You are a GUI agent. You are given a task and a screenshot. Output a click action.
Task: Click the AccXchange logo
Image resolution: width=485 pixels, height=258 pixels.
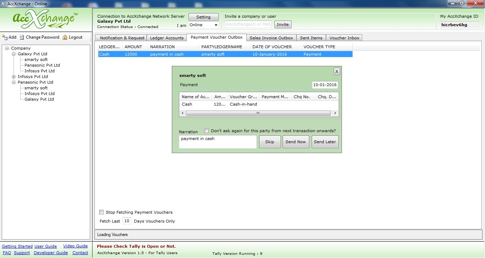[x=45, y=20]
